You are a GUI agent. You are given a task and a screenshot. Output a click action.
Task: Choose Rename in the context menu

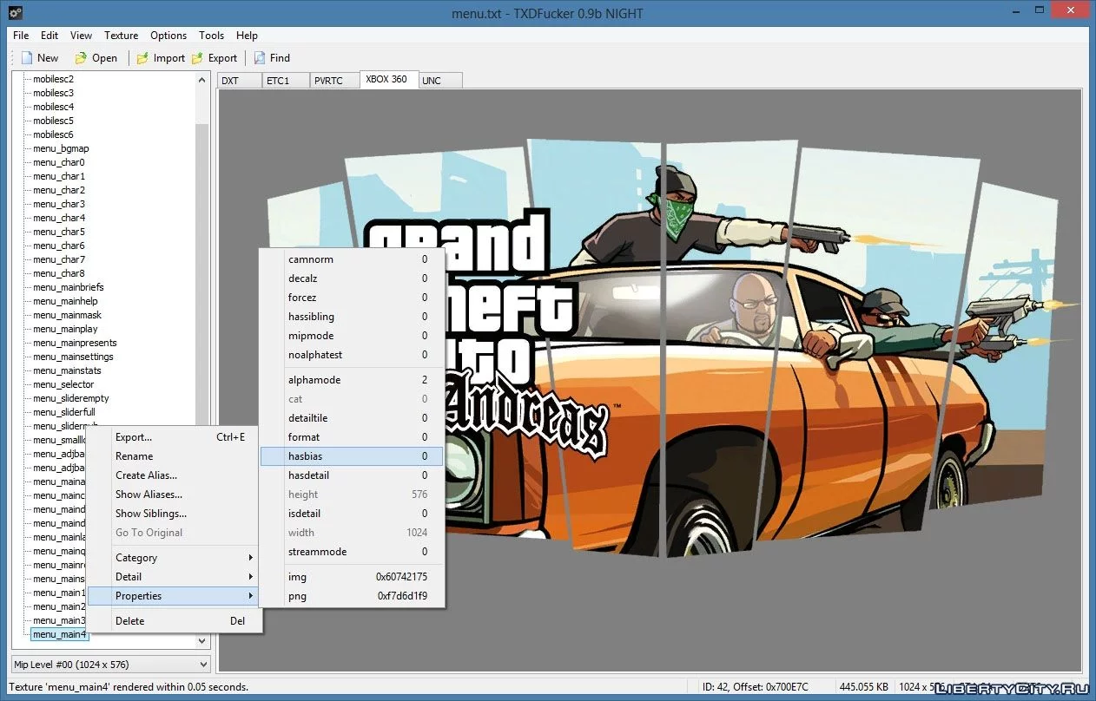(174, 456)
